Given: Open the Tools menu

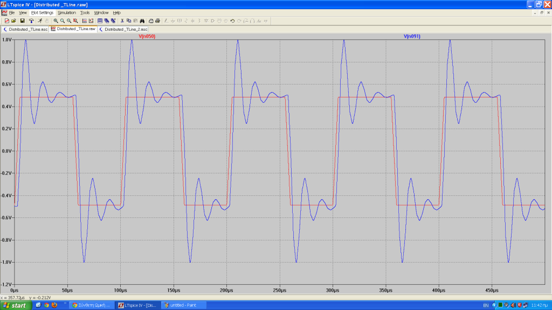Looking at the screenshot, I should [x=85, y=12].
